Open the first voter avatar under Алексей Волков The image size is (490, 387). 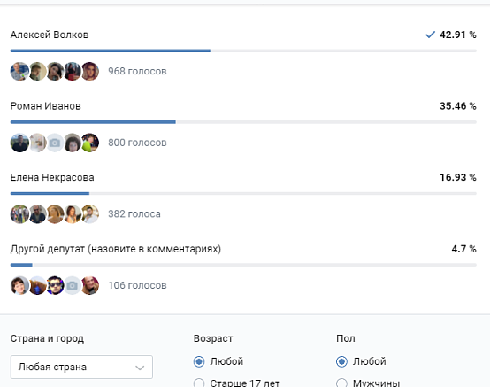19,71
